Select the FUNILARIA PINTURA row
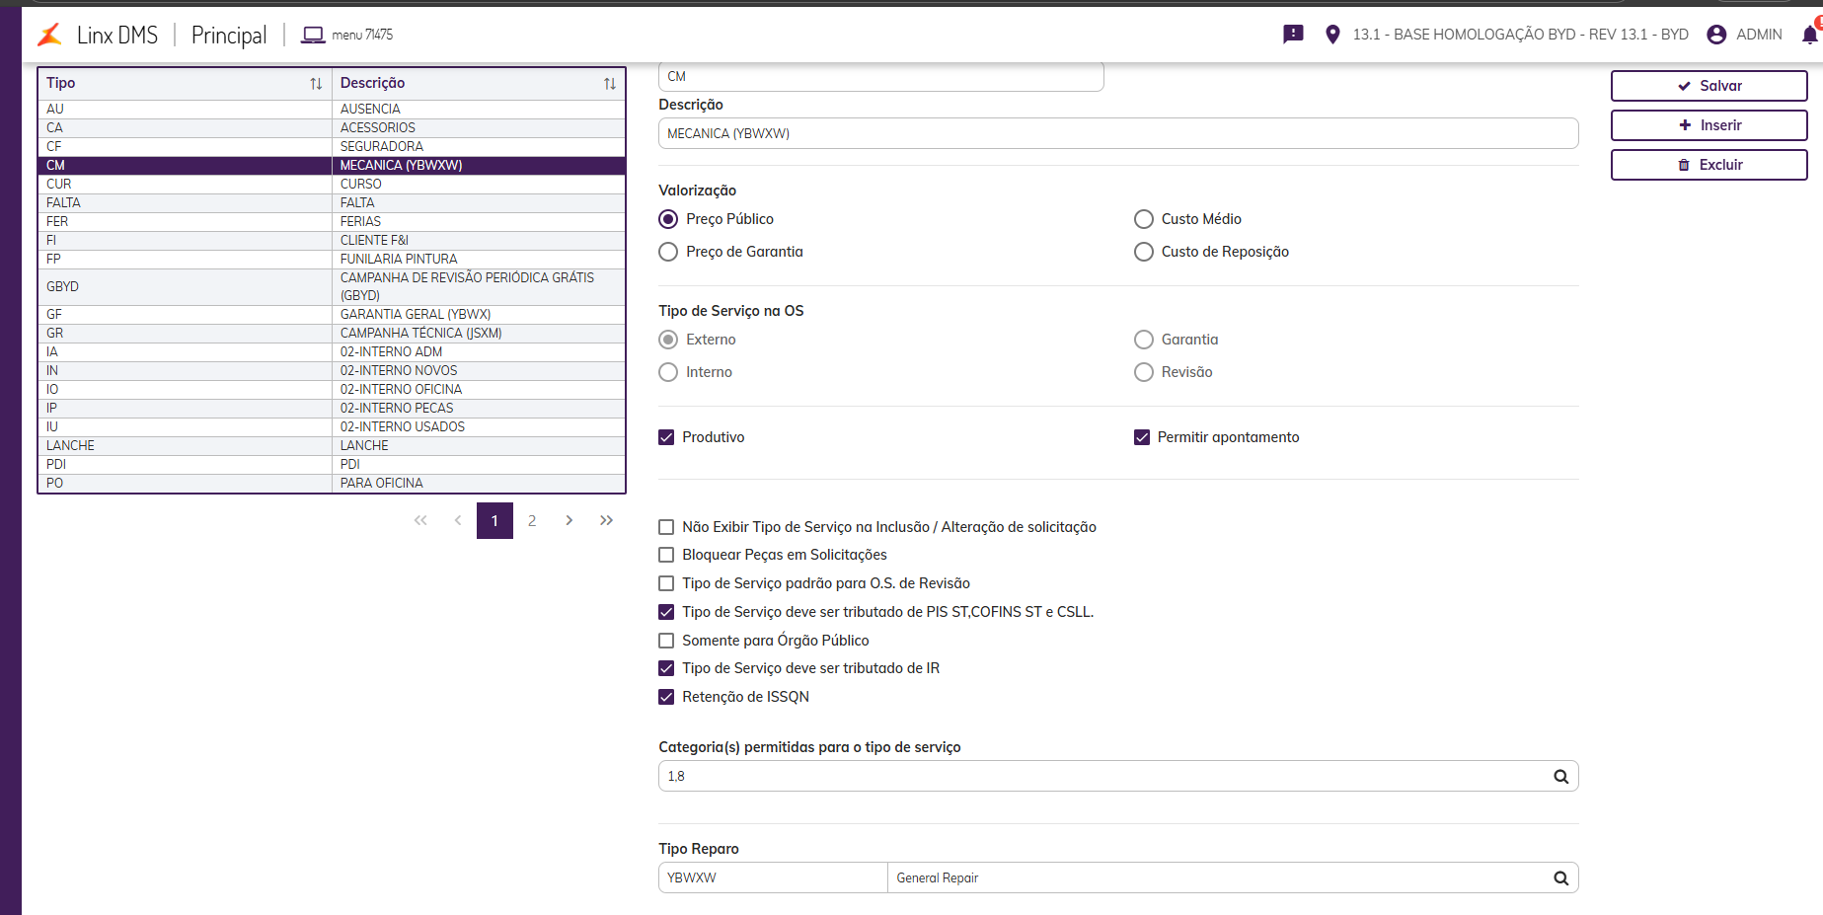1823x915 pixels. pyautogui.click(x=399, y=259)
